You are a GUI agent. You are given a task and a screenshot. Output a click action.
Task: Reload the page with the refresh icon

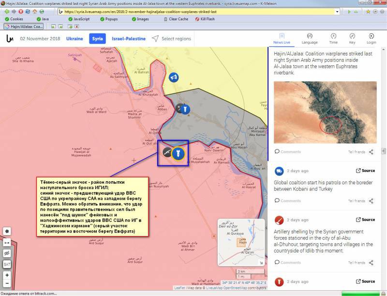(28, 12)
